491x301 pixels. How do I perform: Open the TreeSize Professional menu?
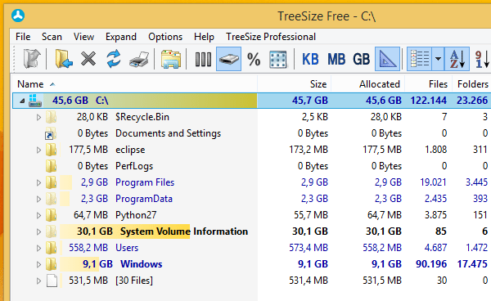[x=271, y=37]
